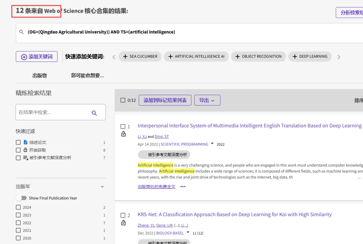Open the three-dots menu under result 1
Screen dimensions: 363x244
(183, 187)
